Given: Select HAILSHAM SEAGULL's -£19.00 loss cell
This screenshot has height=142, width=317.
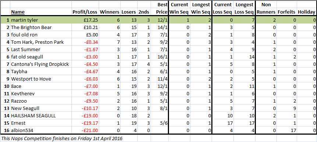Looking at the screenshot, I should [x=85, y=116].
